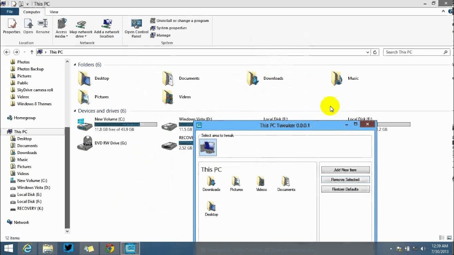Screen dimensions: 454x255
Task: Open Properties in the Computer ribbon
Action: coord(12,27)
